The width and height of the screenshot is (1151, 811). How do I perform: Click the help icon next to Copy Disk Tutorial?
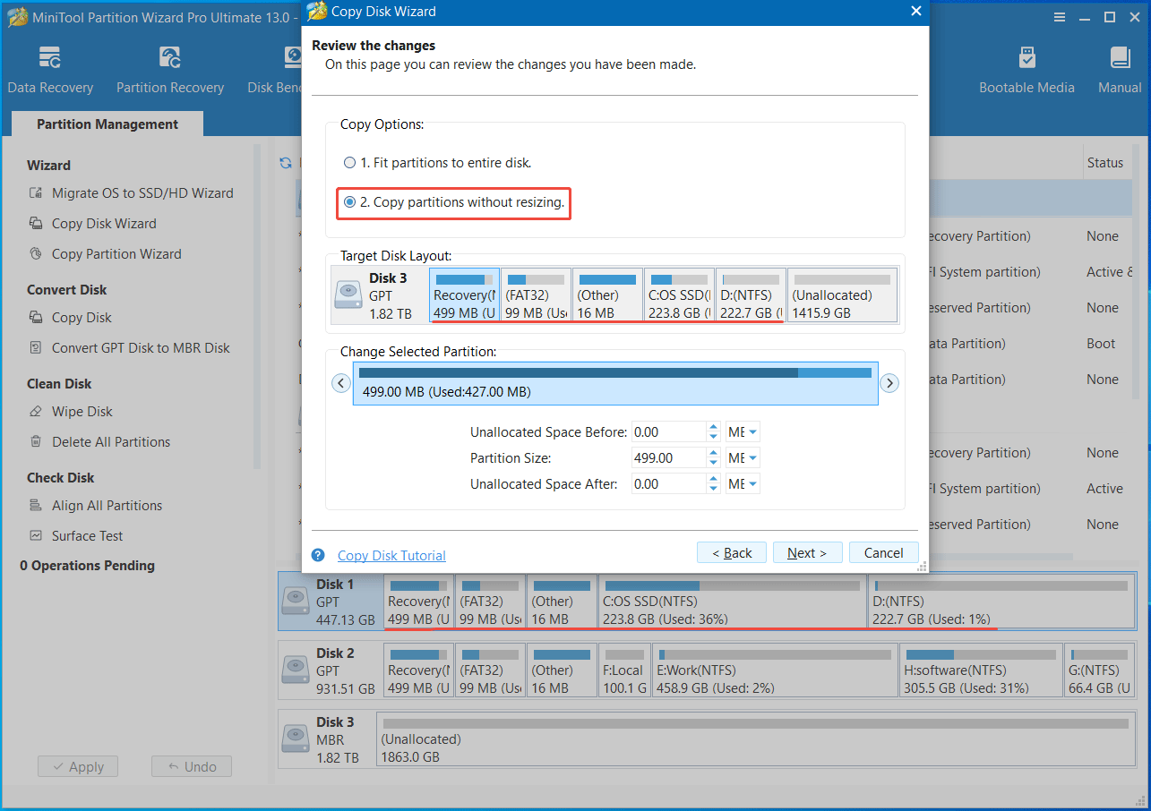pos(318,555)
